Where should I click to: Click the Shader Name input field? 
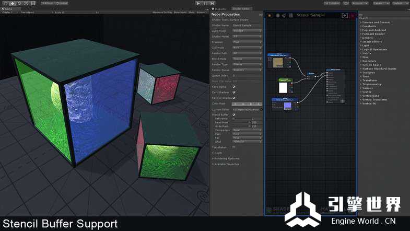[x=247, y=26]
